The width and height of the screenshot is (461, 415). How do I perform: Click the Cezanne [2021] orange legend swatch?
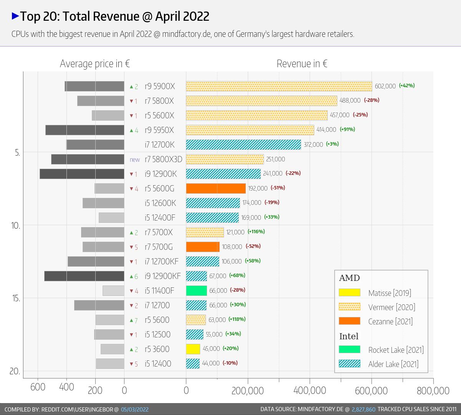click(x=350, y=321)
